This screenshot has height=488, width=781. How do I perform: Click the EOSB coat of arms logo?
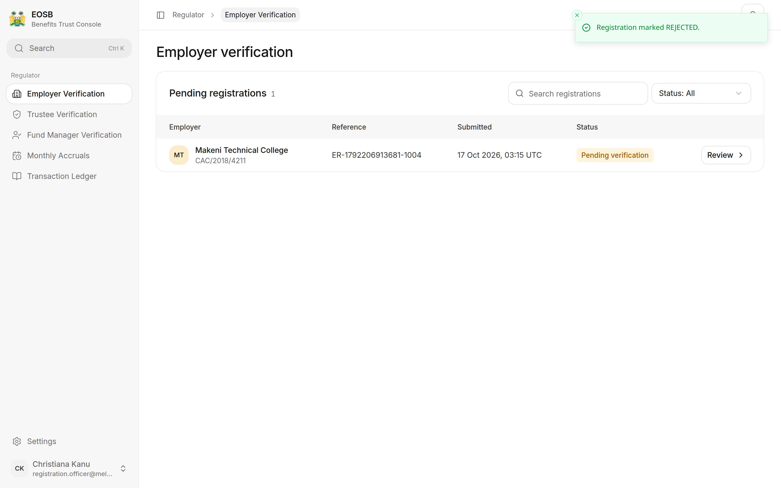pos(17,19)
